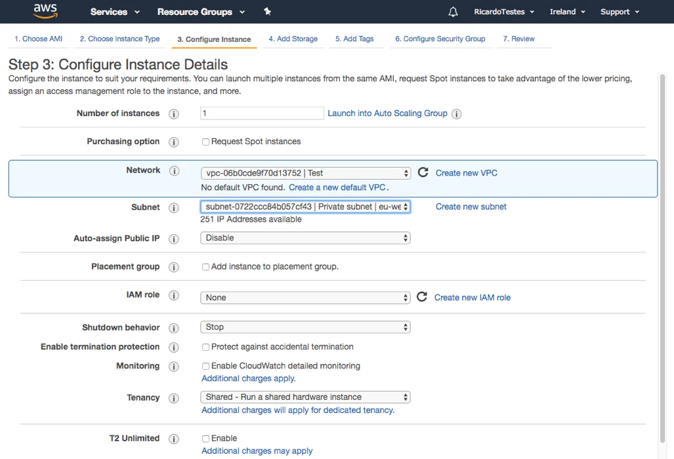Image resolution: width=674 pixels, height=459 pixels.
Task: Tick the T2 Unlimited Enable checkbox
Action: (x=205, y=439)
